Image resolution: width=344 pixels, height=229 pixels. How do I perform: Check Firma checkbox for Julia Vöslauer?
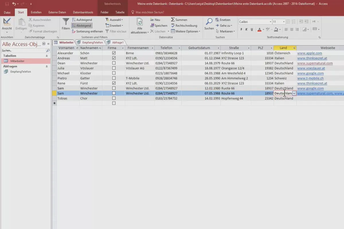(114, 68)
